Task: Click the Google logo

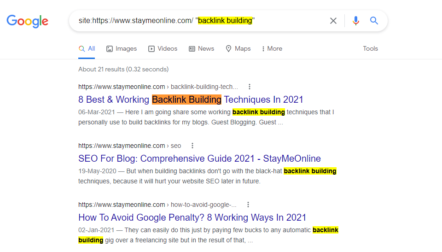Action: 27,21
